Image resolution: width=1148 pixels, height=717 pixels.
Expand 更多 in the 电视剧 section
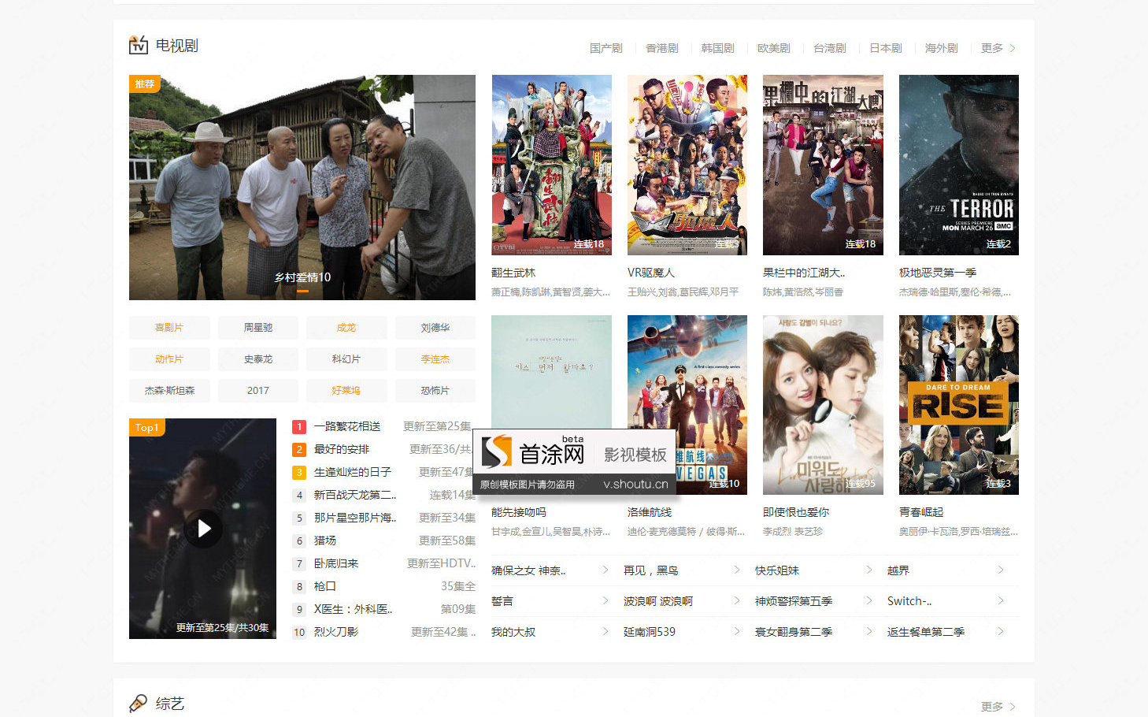click(998, 48)
